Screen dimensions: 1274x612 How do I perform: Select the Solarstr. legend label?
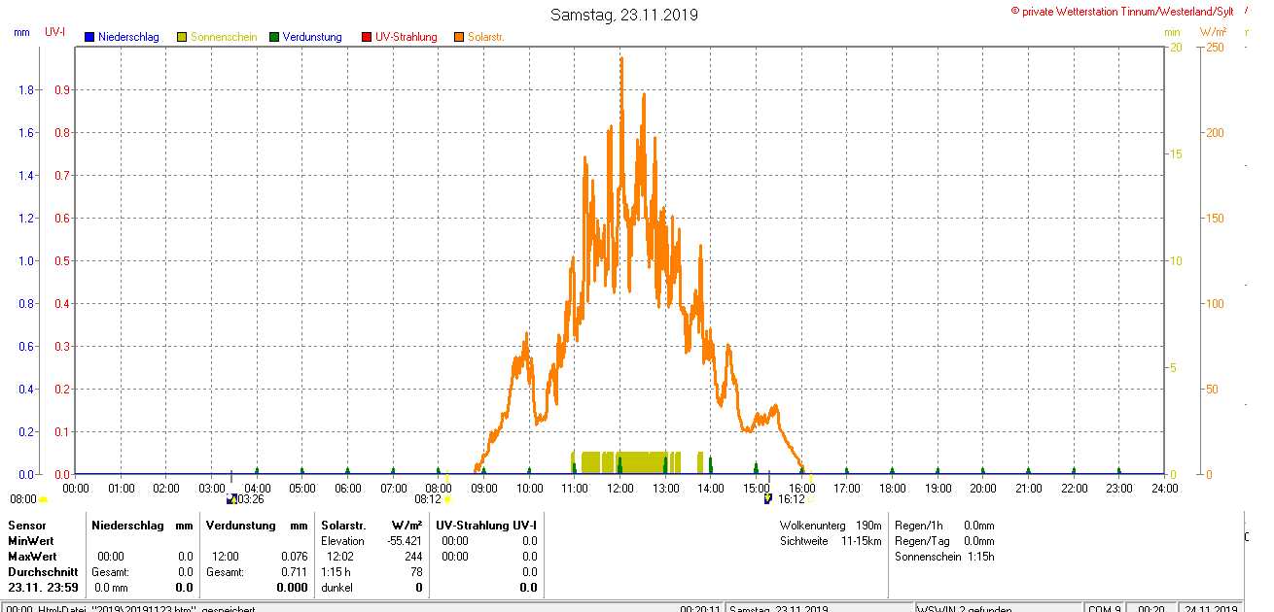(x=485, y=37)
